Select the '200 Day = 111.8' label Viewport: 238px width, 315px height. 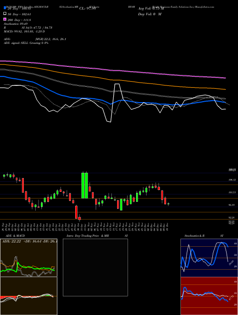point(19,20)
